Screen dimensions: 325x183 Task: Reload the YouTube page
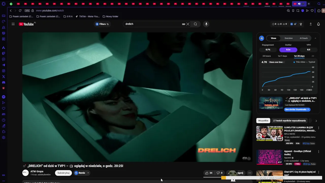pyautogui.click(x=20, y=11)
